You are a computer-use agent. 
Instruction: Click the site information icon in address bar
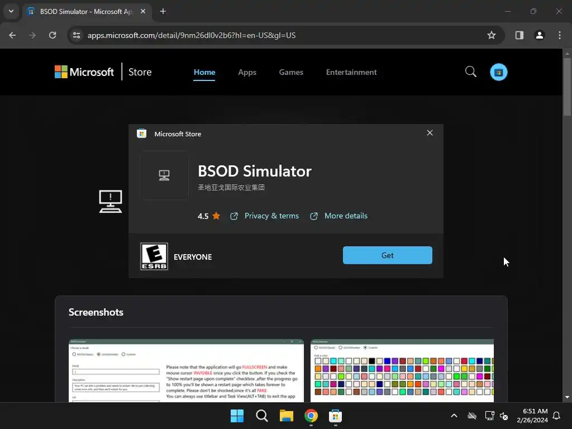77,35
